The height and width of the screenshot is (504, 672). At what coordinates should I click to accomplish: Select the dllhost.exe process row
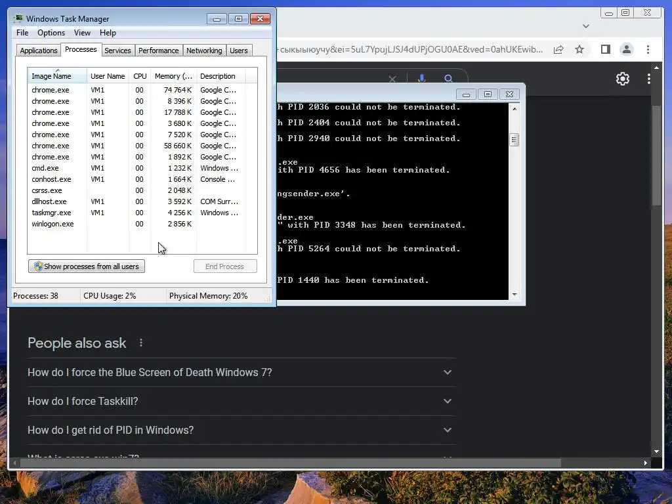(x=142, y=201)
